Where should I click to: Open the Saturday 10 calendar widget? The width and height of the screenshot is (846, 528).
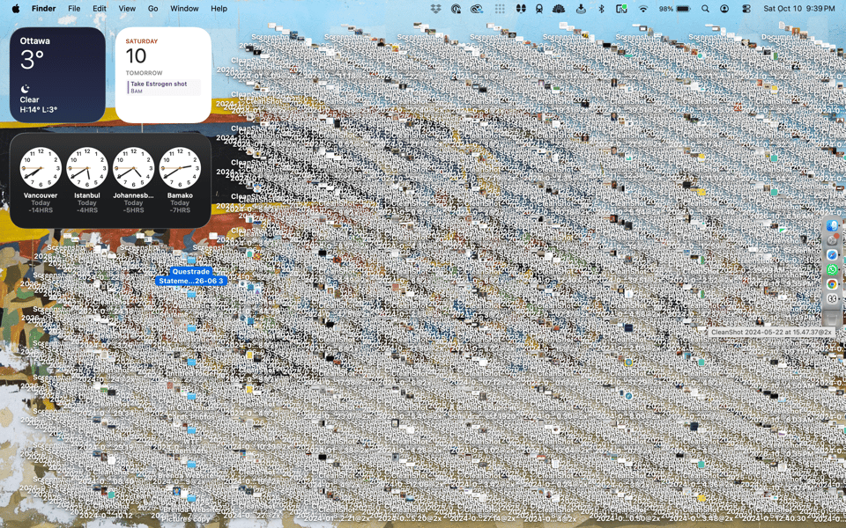pos(163,75)
